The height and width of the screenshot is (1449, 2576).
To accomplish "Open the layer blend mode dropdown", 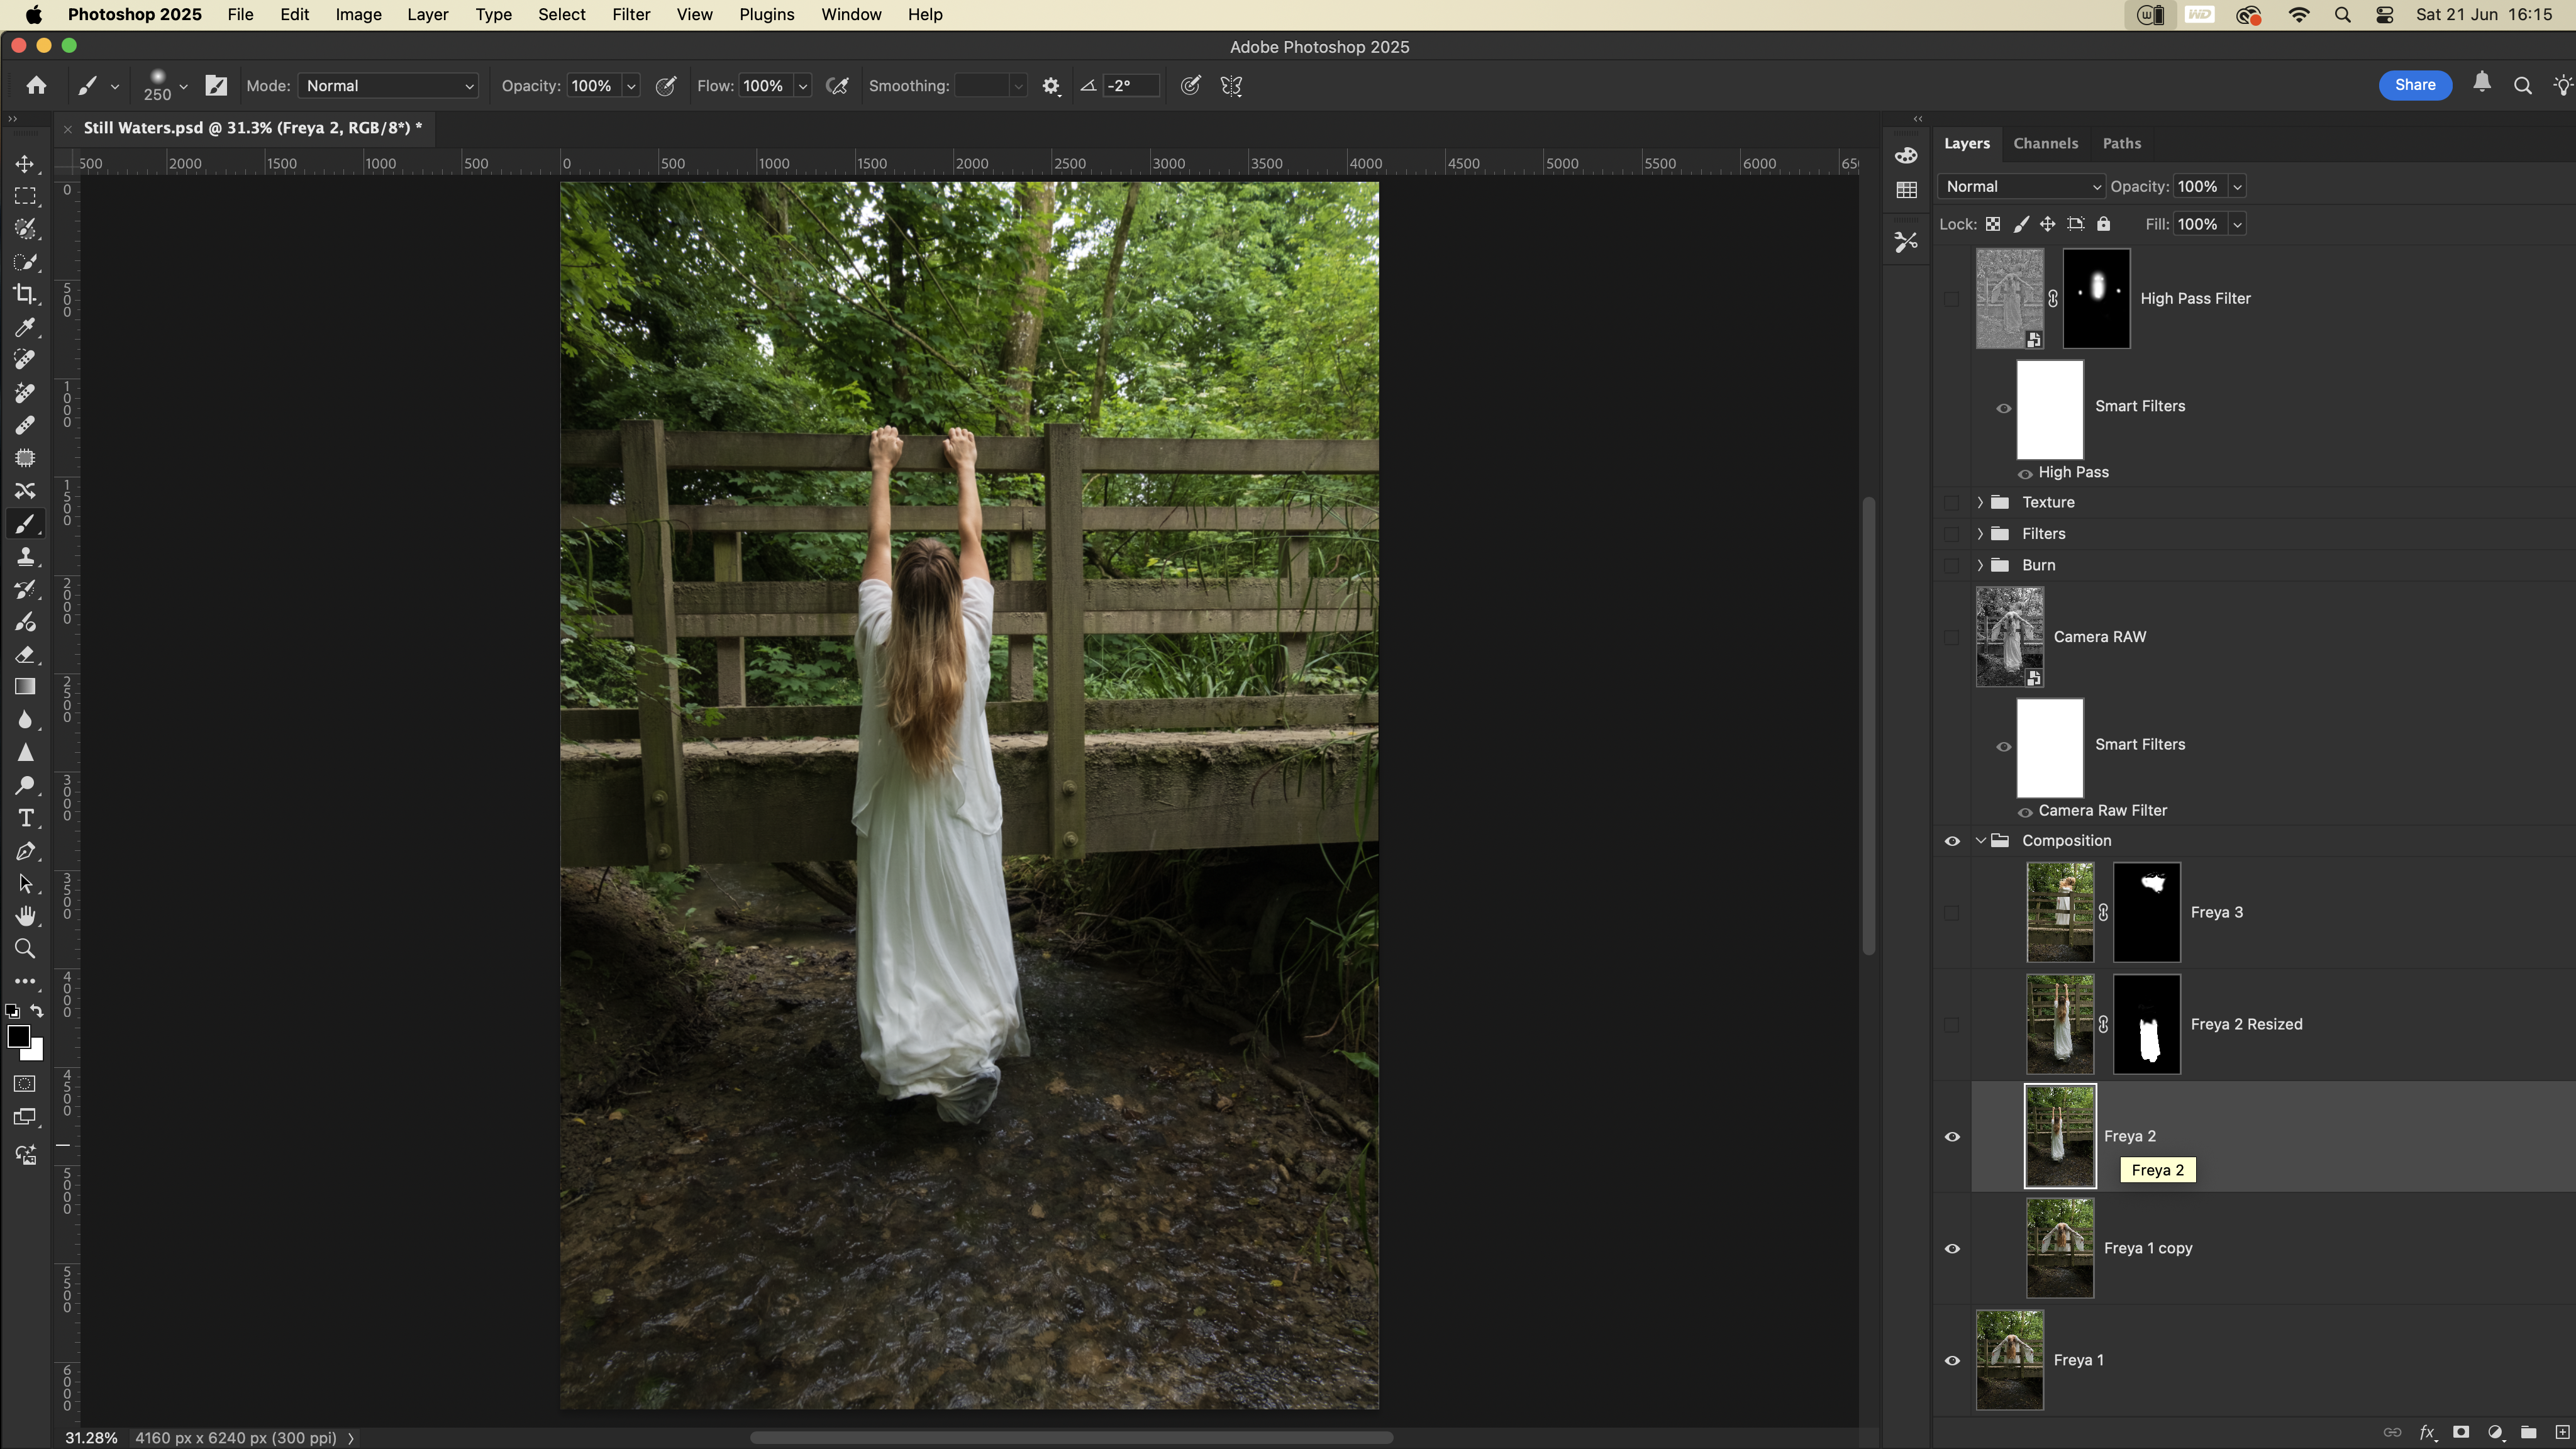I will coord(2021,187).
